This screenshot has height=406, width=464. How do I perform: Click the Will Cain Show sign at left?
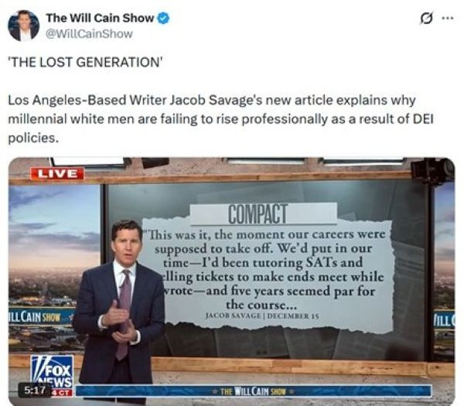(x=38, y=318)
